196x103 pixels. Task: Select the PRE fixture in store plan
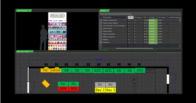click(x=46, y=70)
